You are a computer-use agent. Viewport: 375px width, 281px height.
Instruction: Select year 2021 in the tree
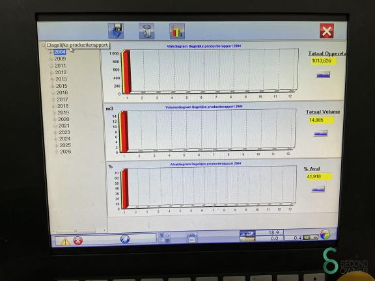[x=64, y=126]
